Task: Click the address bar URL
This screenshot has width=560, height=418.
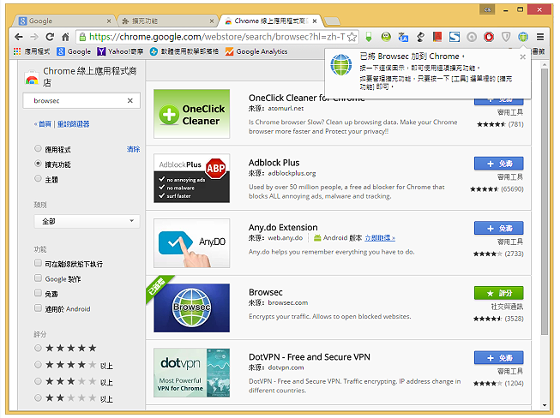Action: point(216,37)
